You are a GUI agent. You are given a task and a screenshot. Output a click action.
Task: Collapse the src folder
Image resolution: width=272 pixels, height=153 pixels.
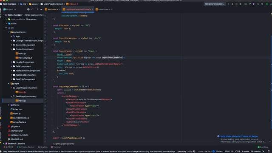coord(6,28)
